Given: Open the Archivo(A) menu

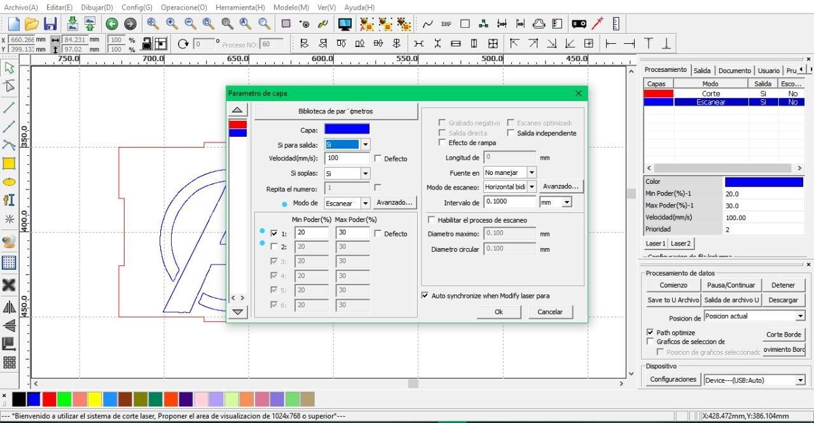Looking at the screenshot, I should click(21, 7).
